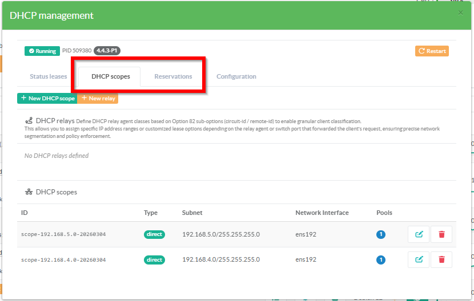Click the direct type badge for 192.168.4.0
This screenshot has width=474, height=301.
(154, 260)
